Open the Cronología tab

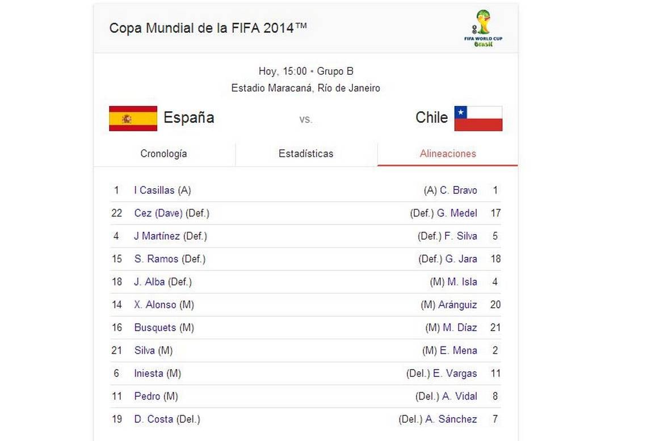[x=164, y=154]
